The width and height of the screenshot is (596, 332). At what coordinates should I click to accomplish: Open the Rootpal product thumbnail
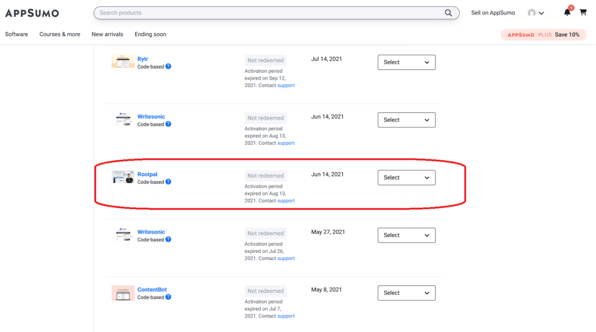123,177
